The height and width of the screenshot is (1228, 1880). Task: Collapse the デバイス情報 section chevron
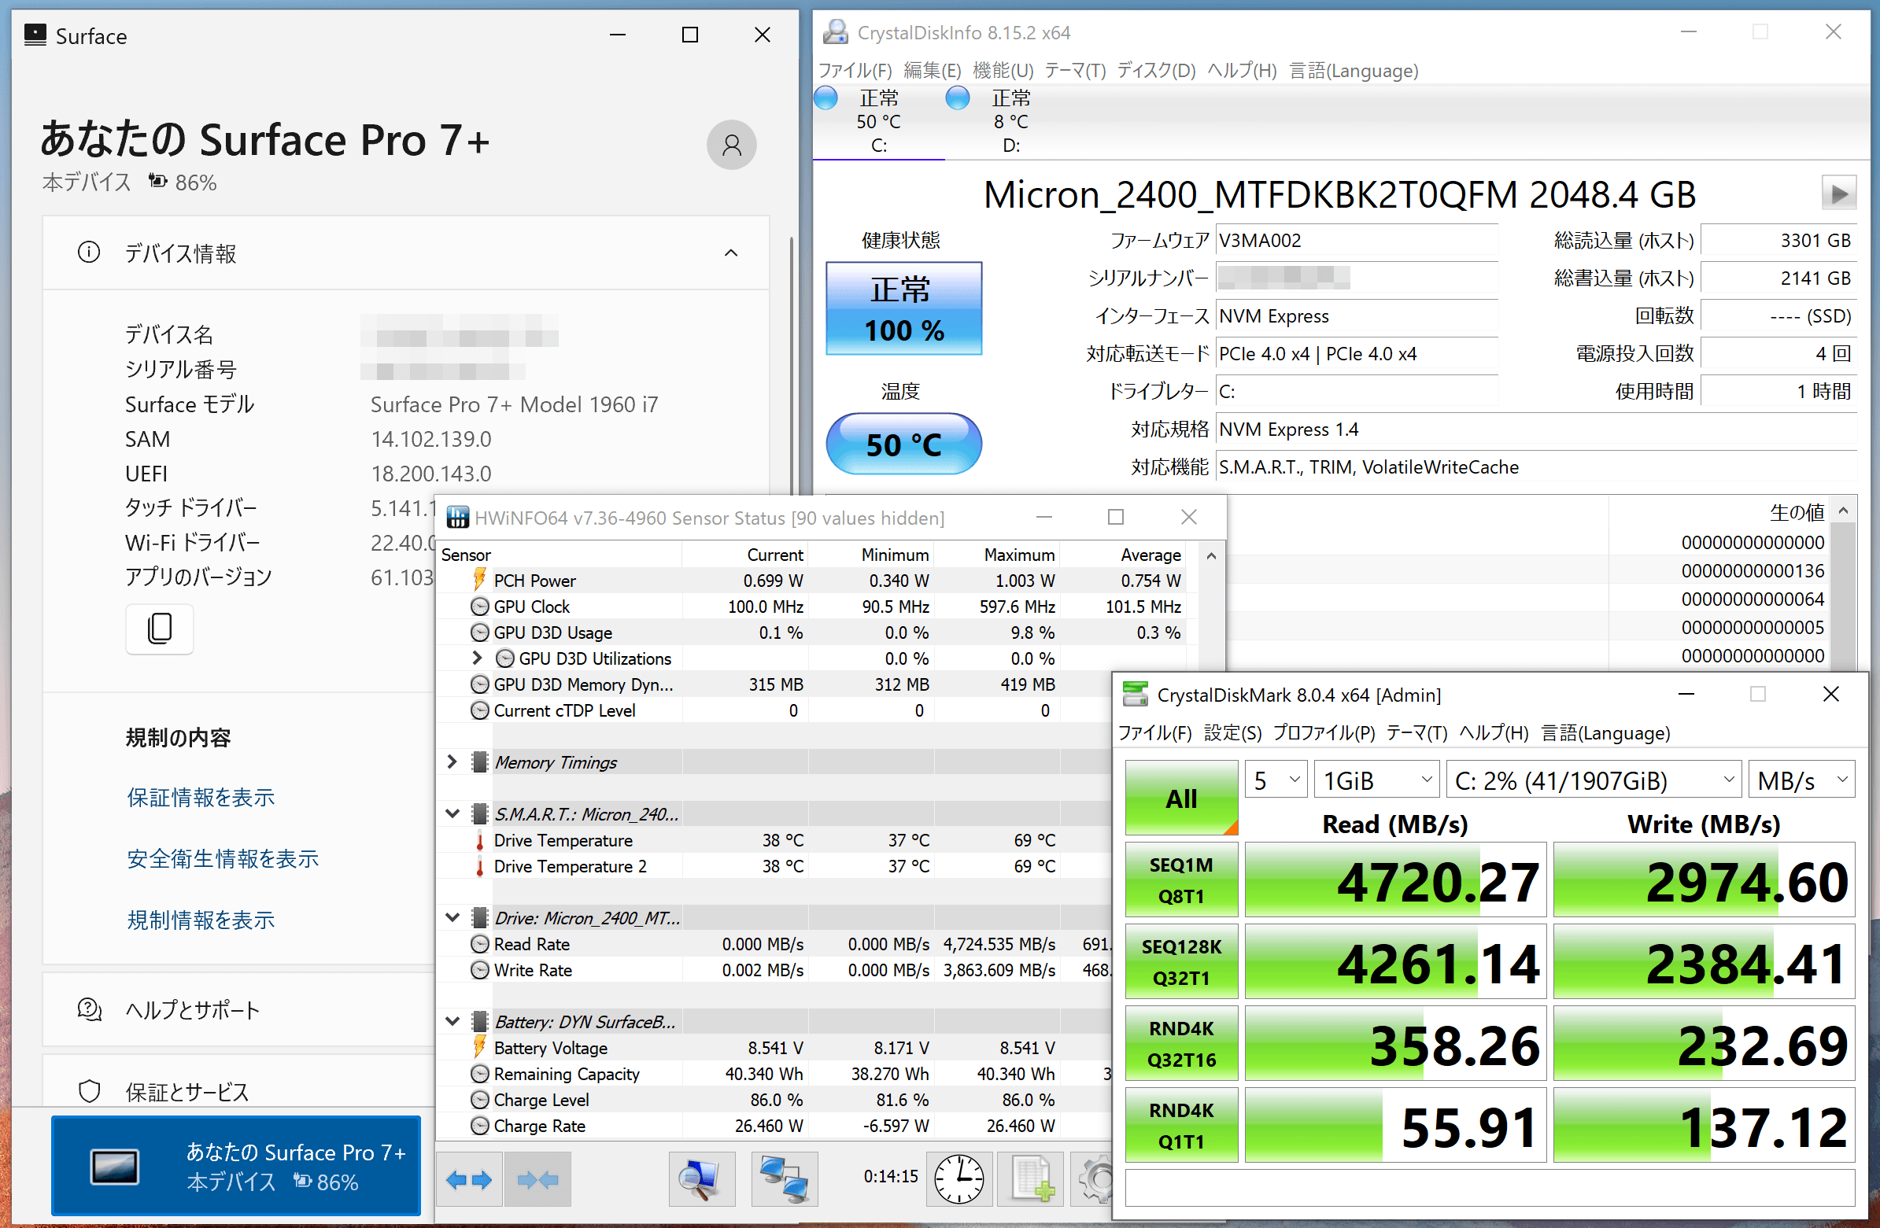point(730,253)
